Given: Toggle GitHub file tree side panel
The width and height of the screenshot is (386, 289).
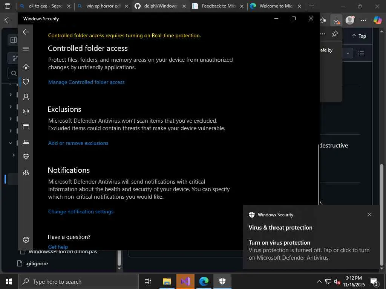Looking at the screenshot, I should coord(13,40).
